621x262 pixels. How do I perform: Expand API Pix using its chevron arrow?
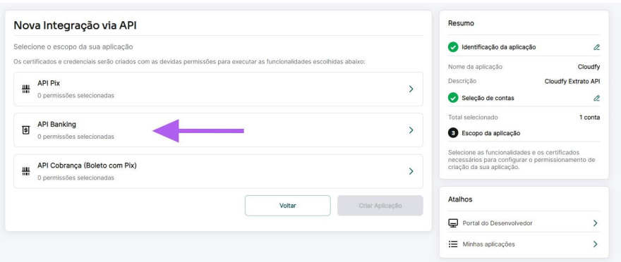pos(411,89)
